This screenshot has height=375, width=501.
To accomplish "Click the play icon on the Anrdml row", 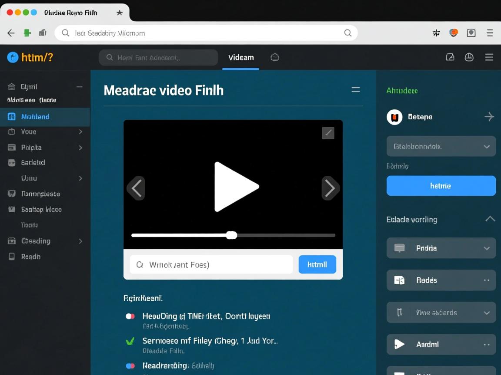I will click(399, 344).
